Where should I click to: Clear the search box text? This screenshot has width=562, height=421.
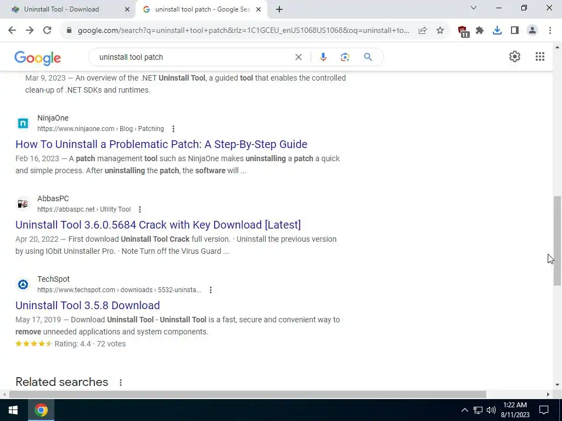point(298,57)
